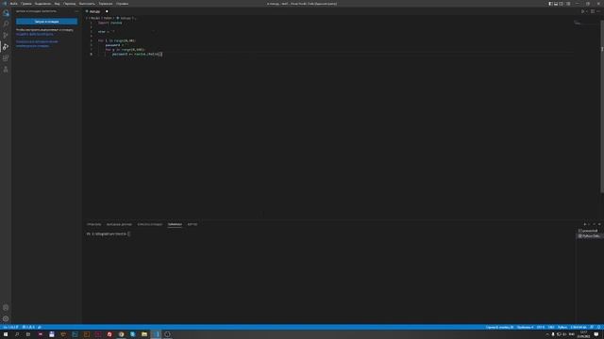Open Chrome from the taskbar
This screenshot has height=339, width=604.
(121, 334)
